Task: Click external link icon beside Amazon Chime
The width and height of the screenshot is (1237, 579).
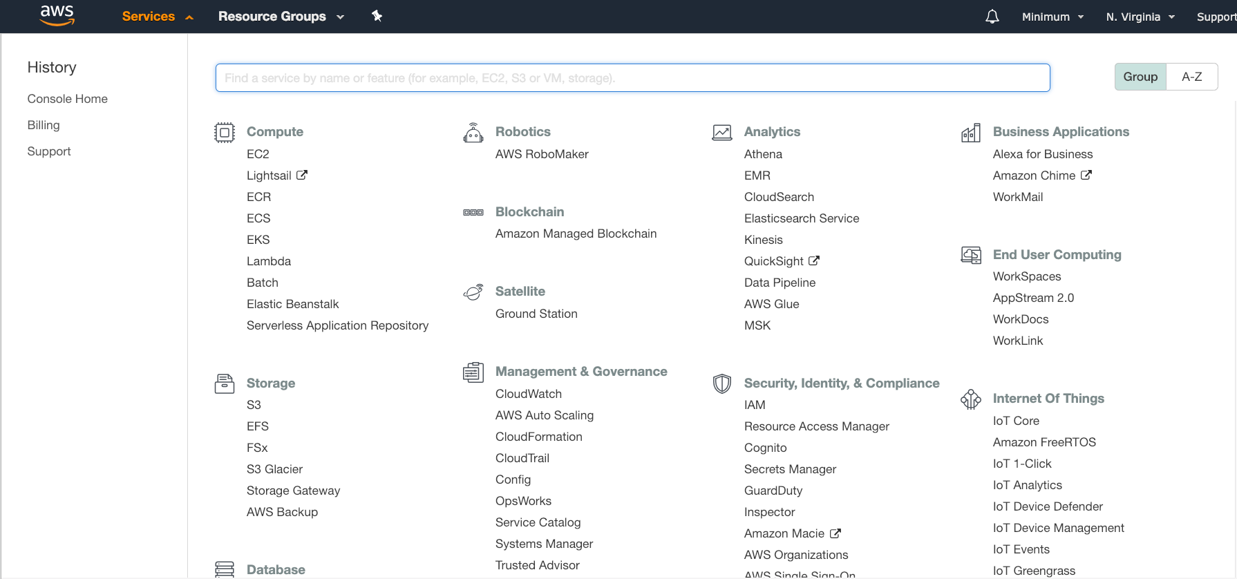Action: pyautogui.click(x=1086, y=175)
